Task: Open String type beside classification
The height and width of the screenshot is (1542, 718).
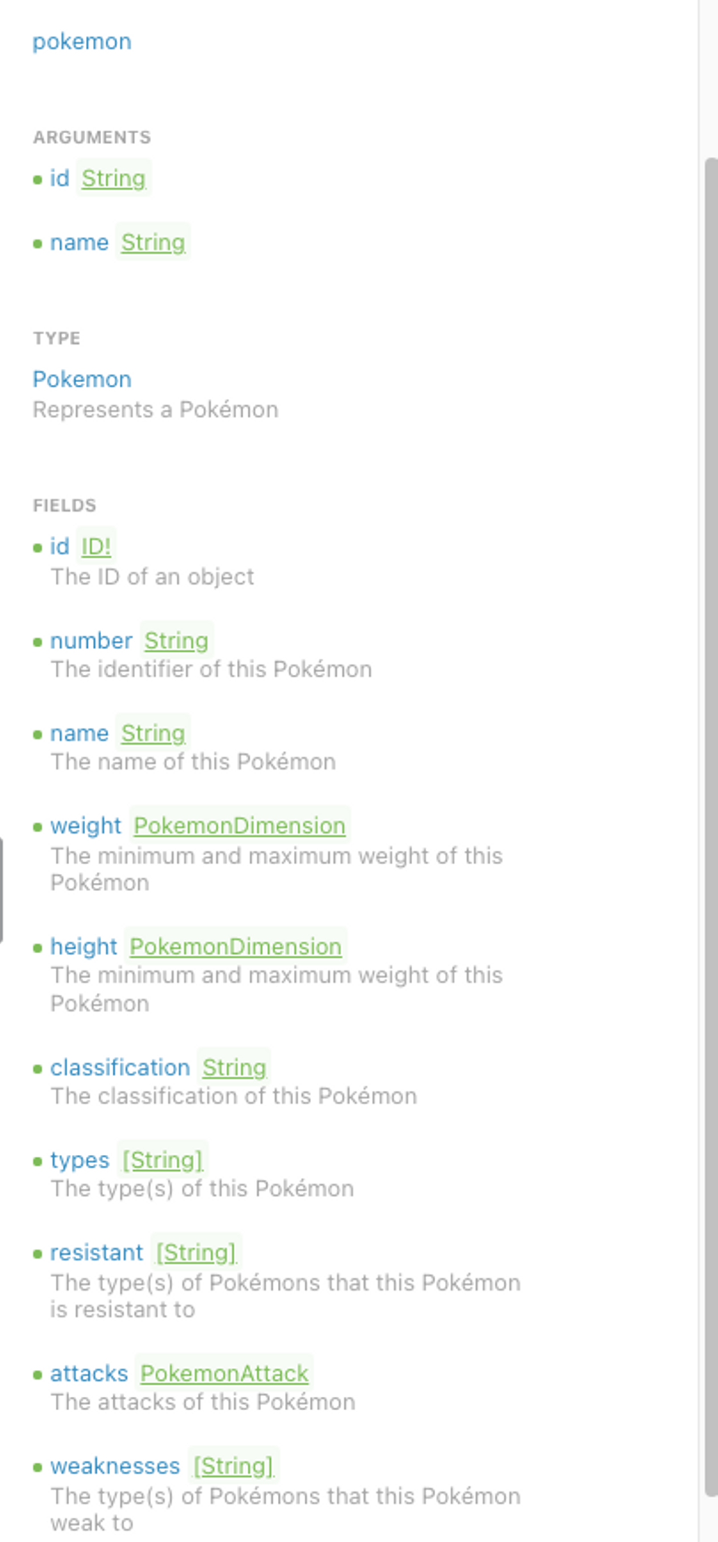Action: point(234,1068)
